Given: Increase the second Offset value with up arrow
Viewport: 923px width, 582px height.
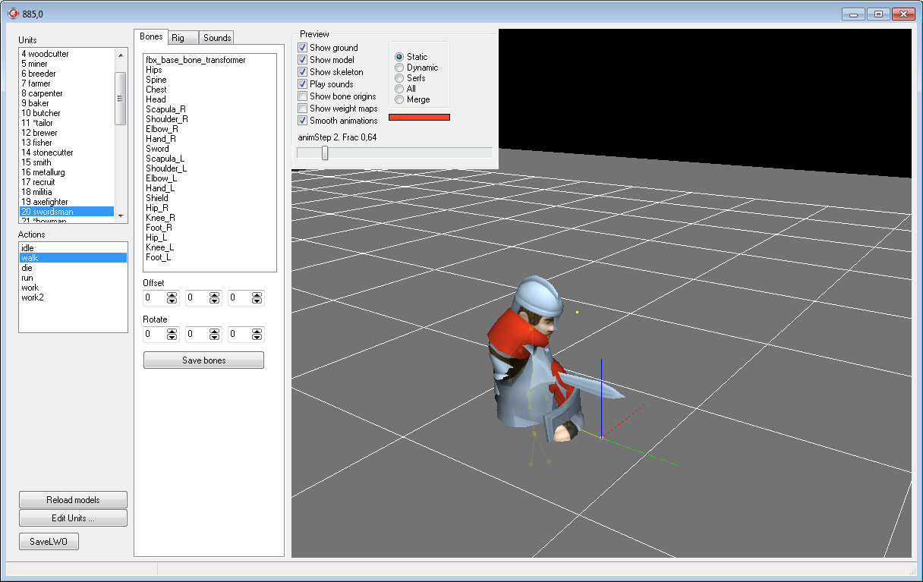Looking at the screenshot, I should [215, 295].
